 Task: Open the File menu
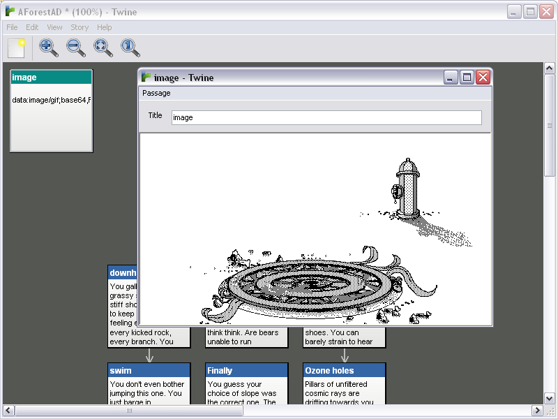(x=12, y=27)
